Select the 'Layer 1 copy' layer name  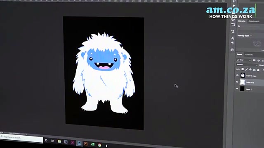click(251, 76)
